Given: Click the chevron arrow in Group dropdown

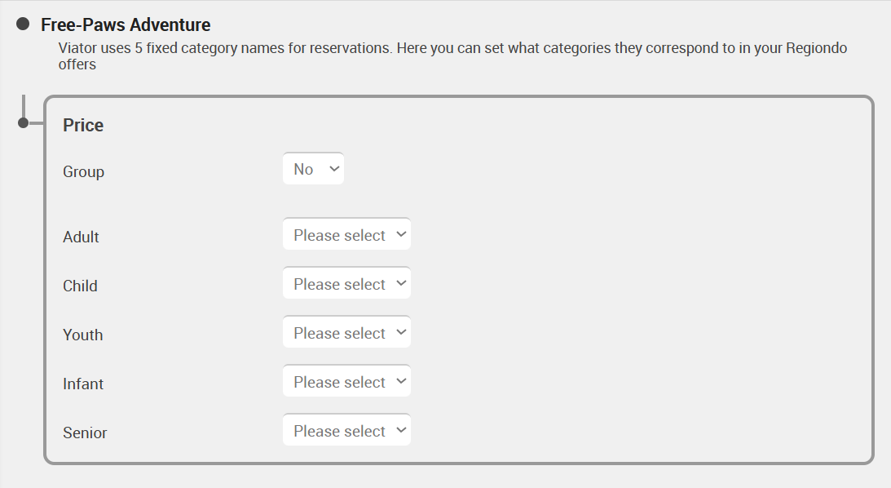Looking at the screenshot, I should (334, 169).
